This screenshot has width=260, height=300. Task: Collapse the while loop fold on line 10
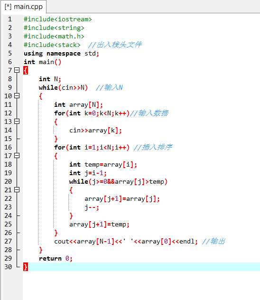click(17, 96)
